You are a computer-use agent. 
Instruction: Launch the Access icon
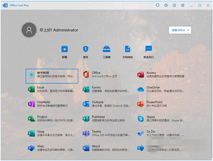point(141,74)
